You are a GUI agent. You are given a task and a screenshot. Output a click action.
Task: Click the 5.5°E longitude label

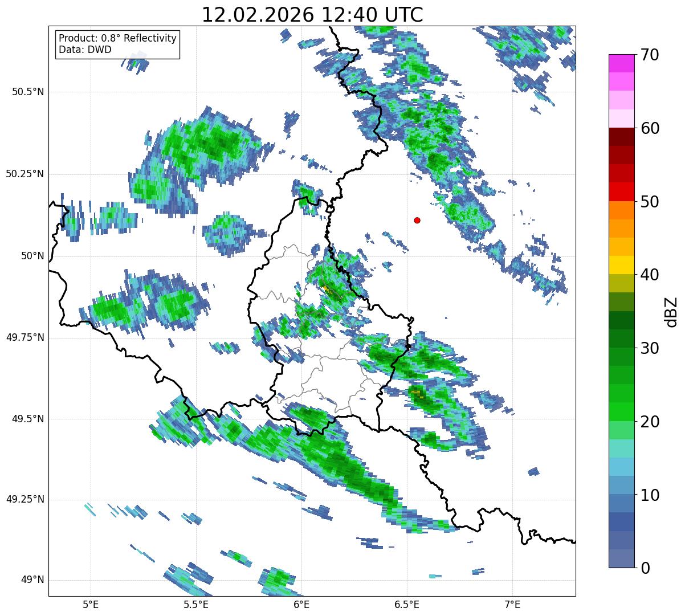pyautogui.click(x=195, y=604)
